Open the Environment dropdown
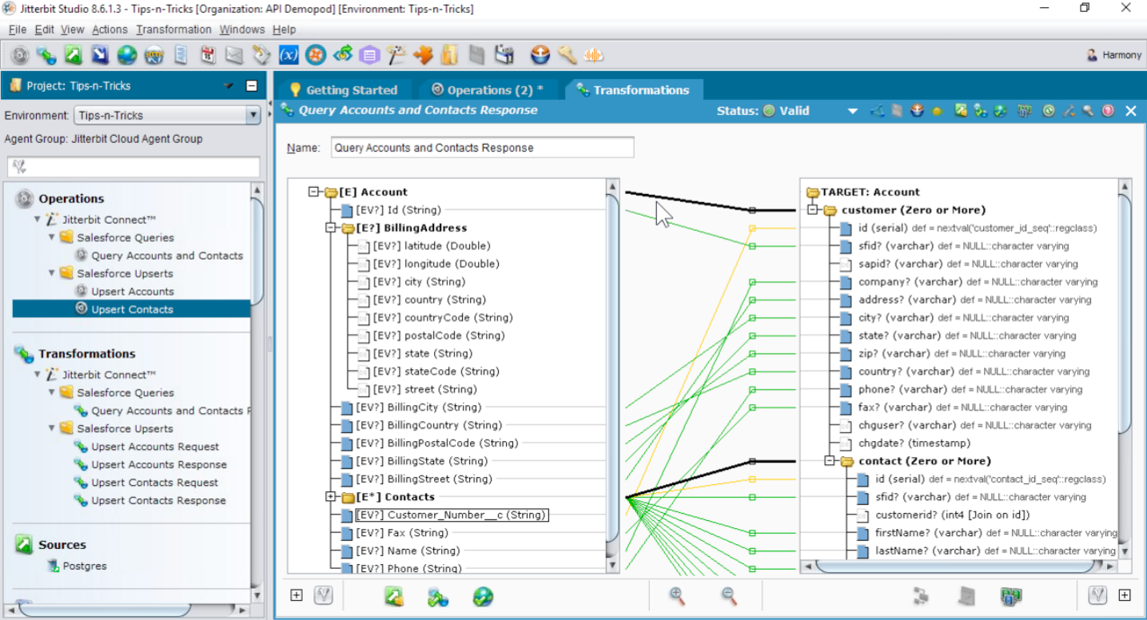This screenshot has height=620, width=1147. 254,114
